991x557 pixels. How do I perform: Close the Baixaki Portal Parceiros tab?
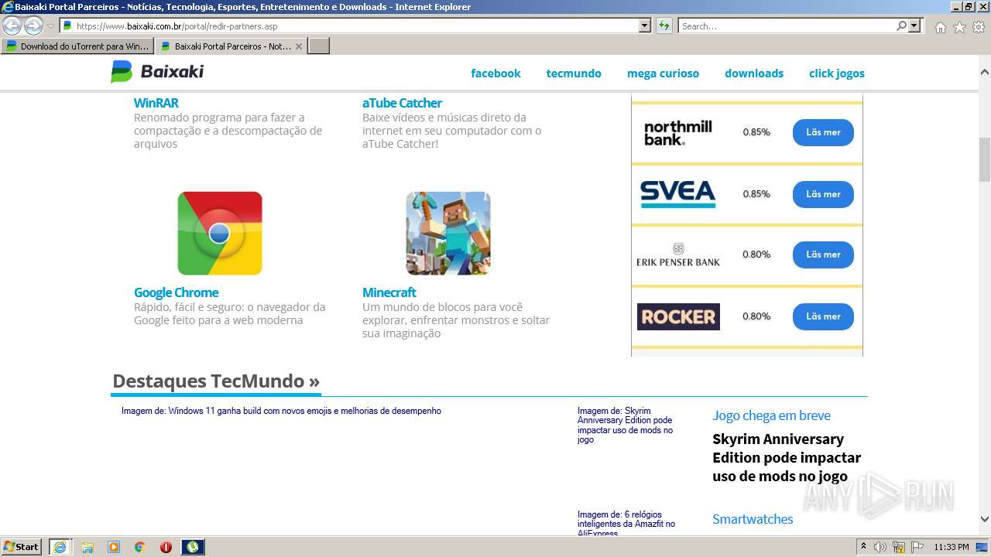(299, 46)
